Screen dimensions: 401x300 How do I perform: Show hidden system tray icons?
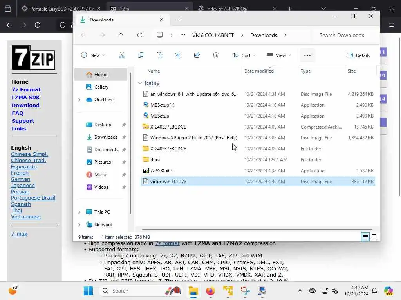pos(300,291)
